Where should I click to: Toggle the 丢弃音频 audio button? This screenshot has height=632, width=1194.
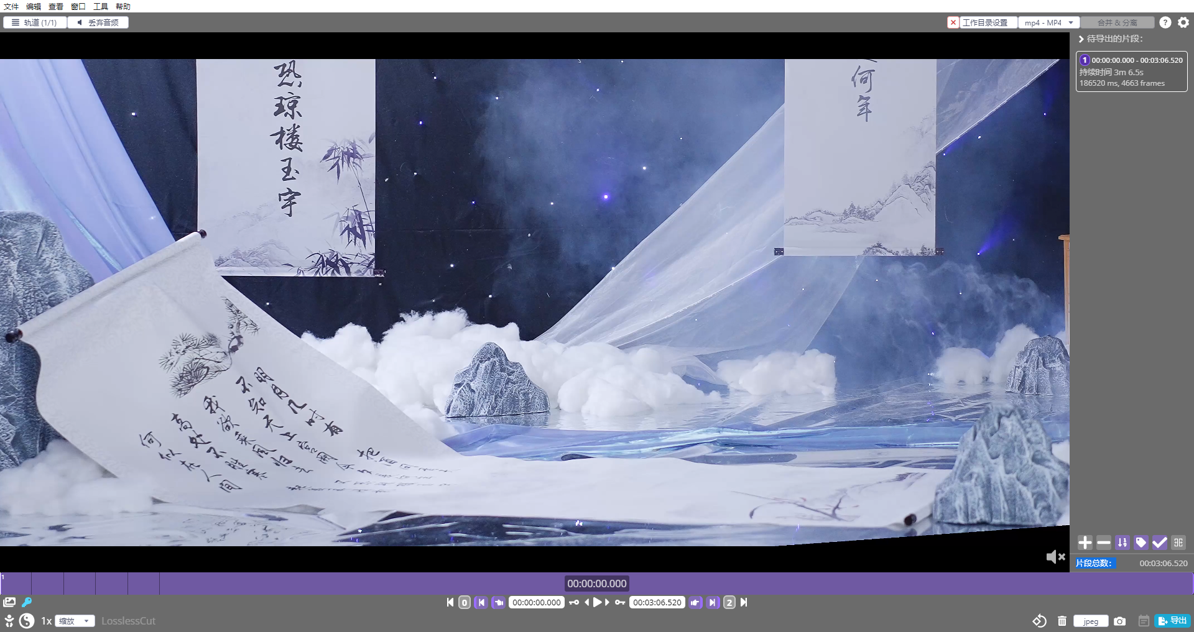point(98,22)
